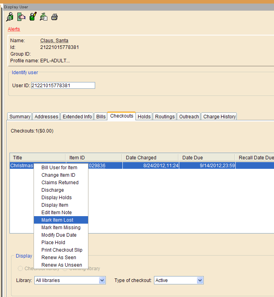Select the Checkout library radio button
Image resolution: width=274 pixels, height=297 pixels.
[x=20, y=269]
